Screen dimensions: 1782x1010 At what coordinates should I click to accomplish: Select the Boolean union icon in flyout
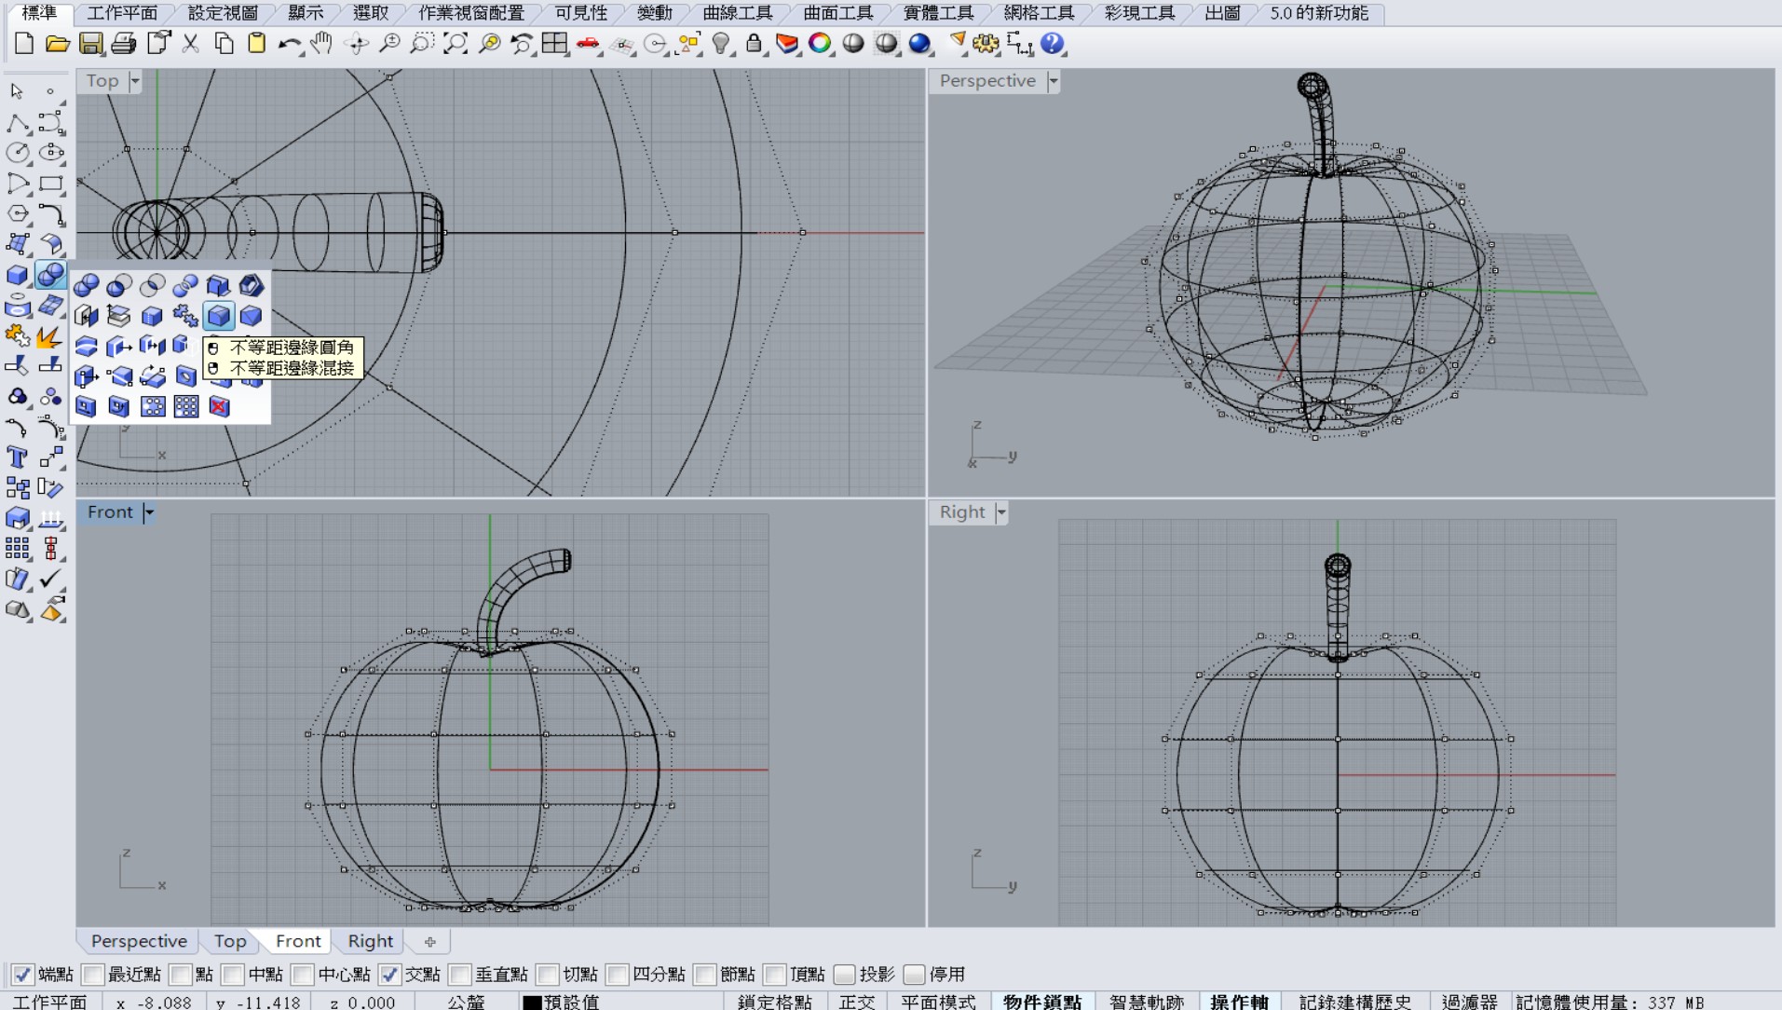[x=86, y=285]
